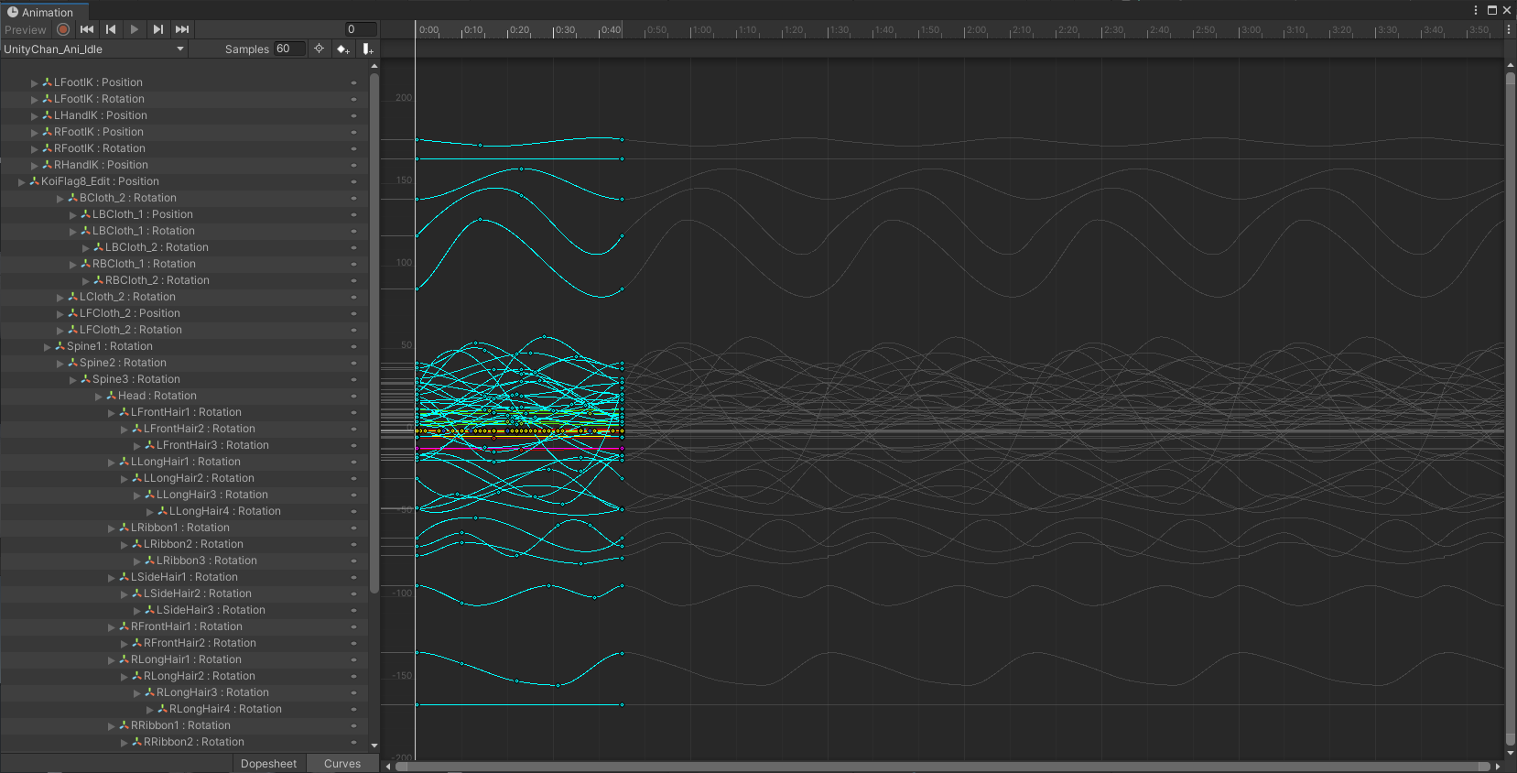Click transform icon of RLongHair4 : Rotation
This screenshot has width=1517, height=773.
(x=162, y=709)
